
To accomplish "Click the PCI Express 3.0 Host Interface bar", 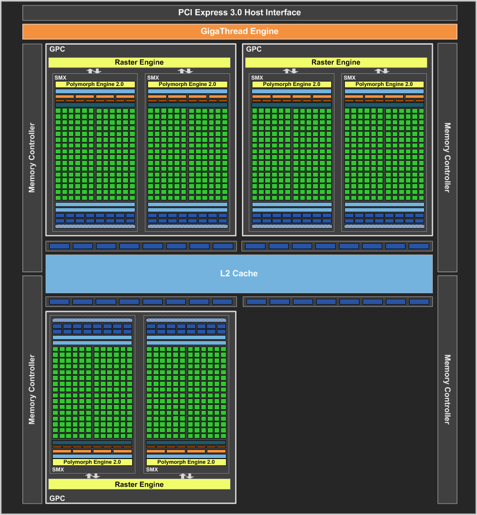I will 240,13.
